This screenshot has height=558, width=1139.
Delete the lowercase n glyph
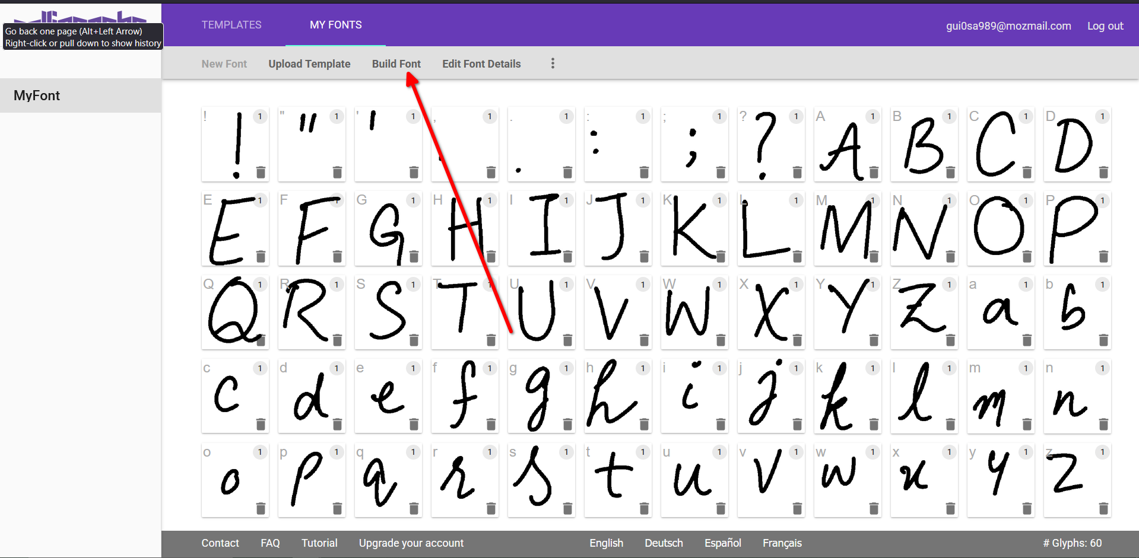click(x=1103, y=425)
